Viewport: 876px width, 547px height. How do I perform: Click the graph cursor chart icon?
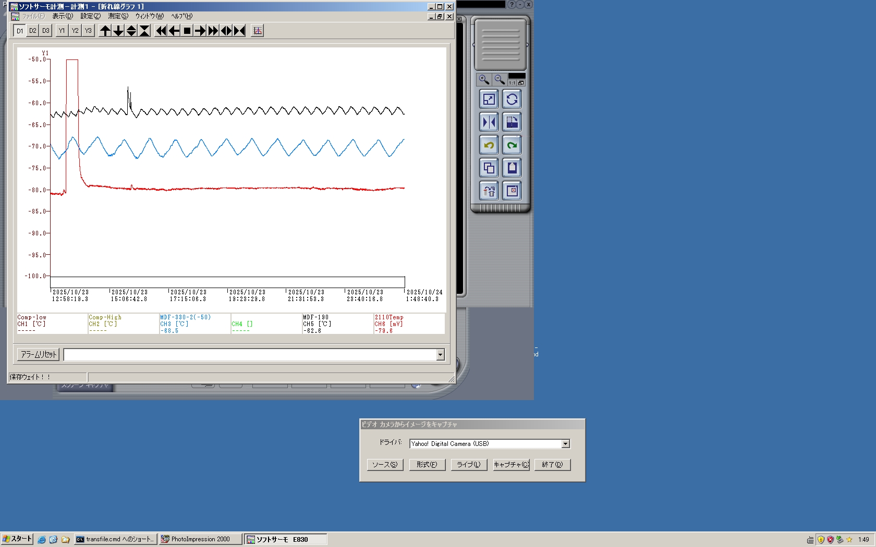click(x=258, y=31)
